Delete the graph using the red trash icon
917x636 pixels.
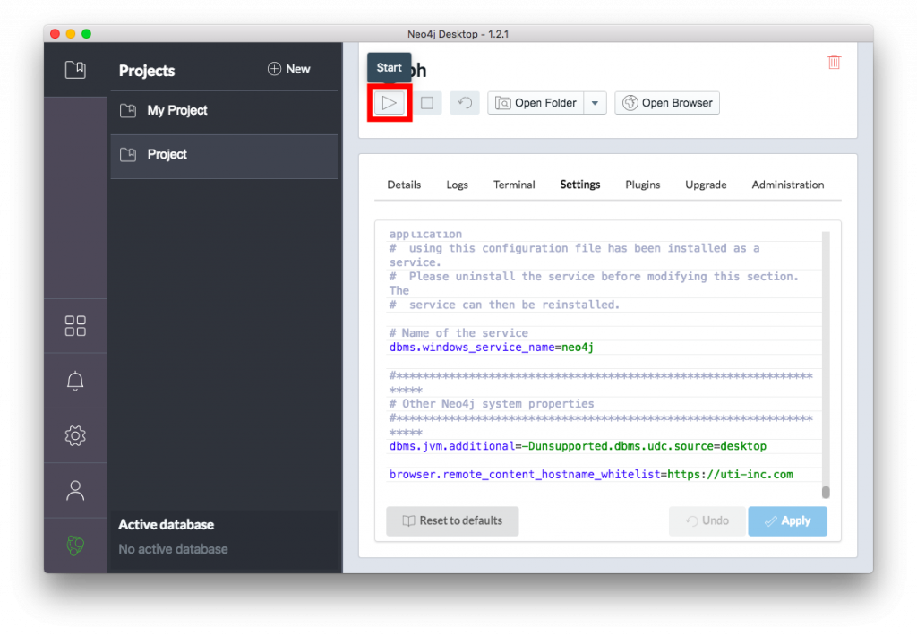click(834, 62)
